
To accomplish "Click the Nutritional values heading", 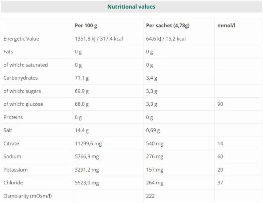I will point(131,7).
